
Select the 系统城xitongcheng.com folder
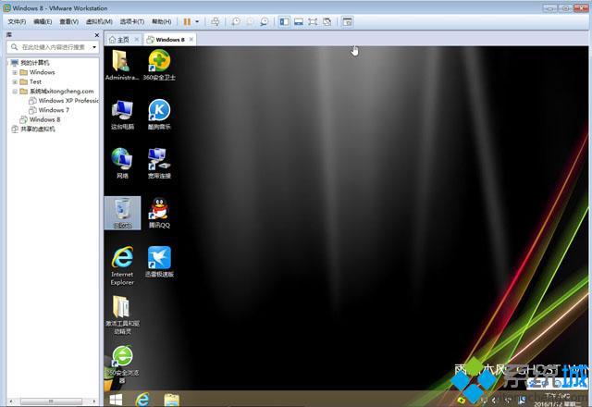[57, 91]
